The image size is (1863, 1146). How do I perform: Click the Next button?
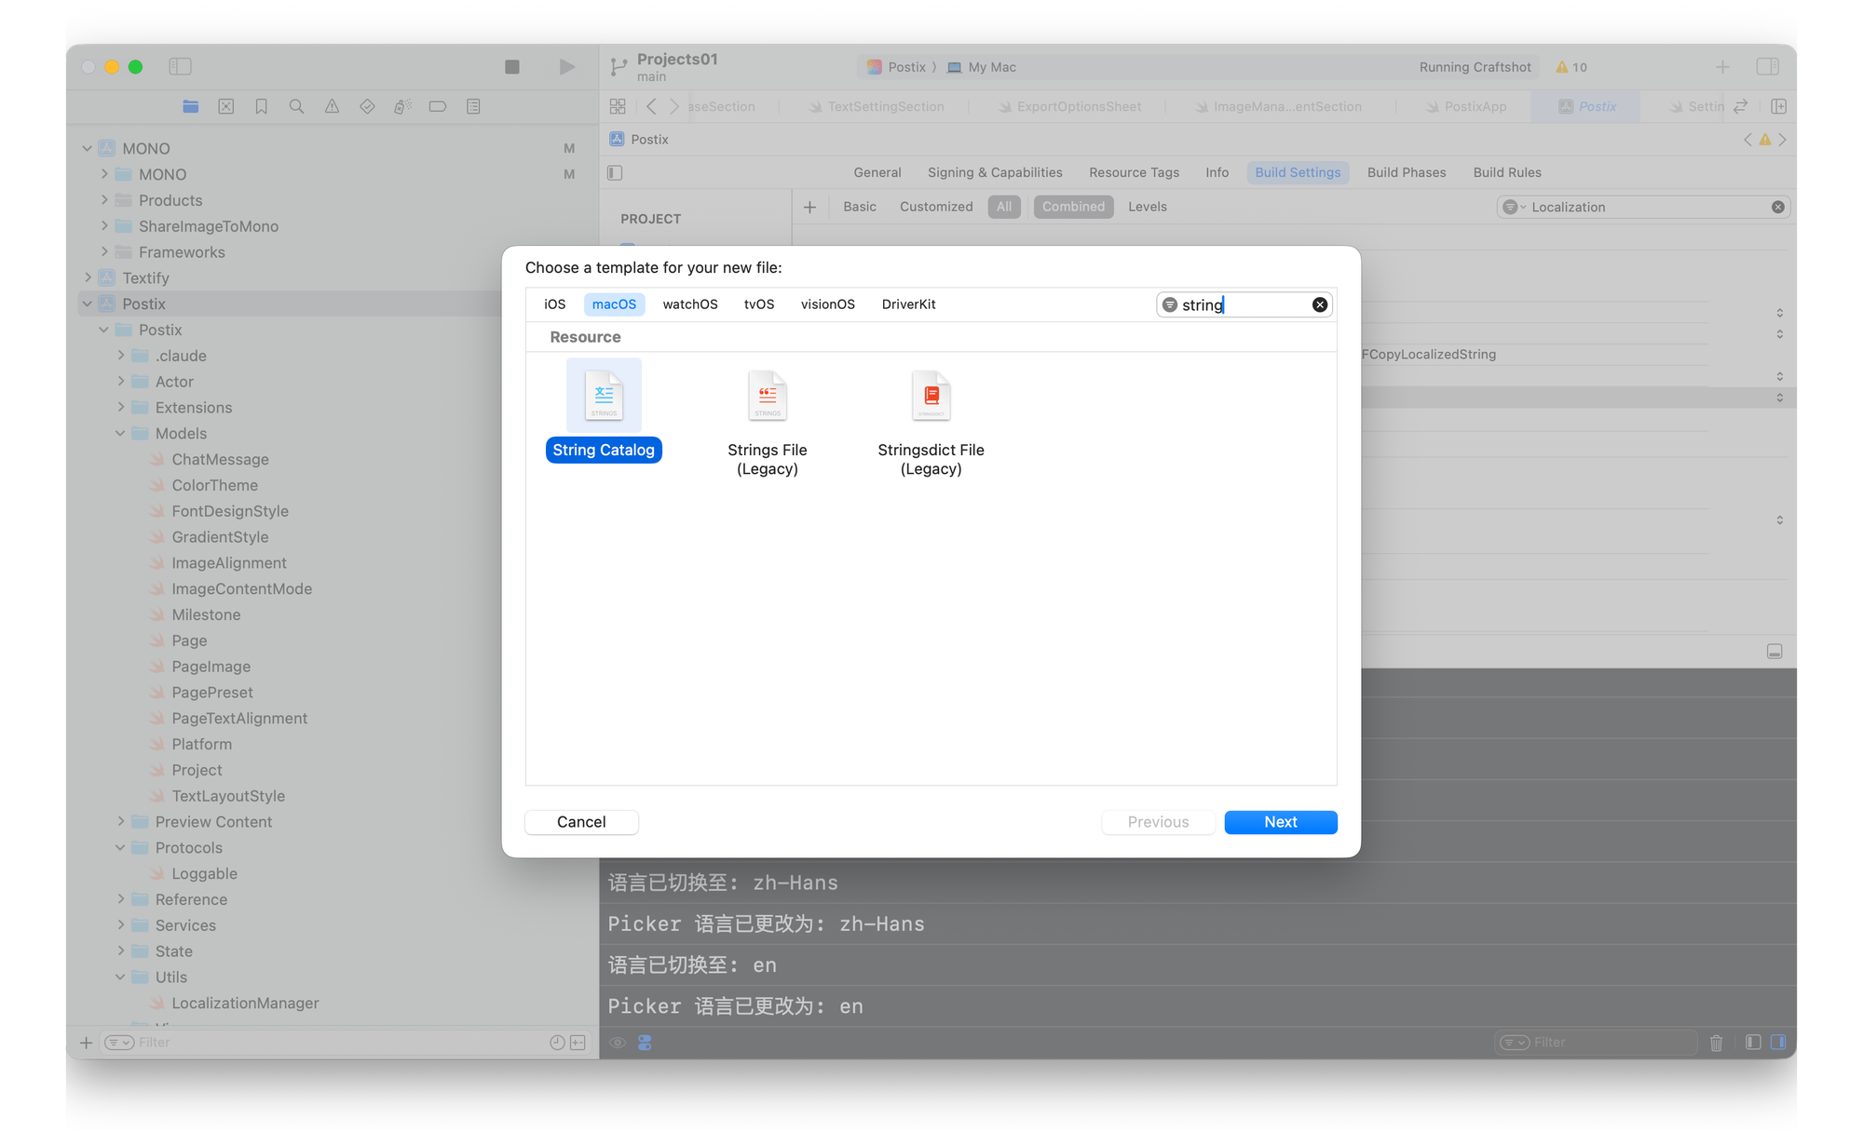click(1280, 822)
